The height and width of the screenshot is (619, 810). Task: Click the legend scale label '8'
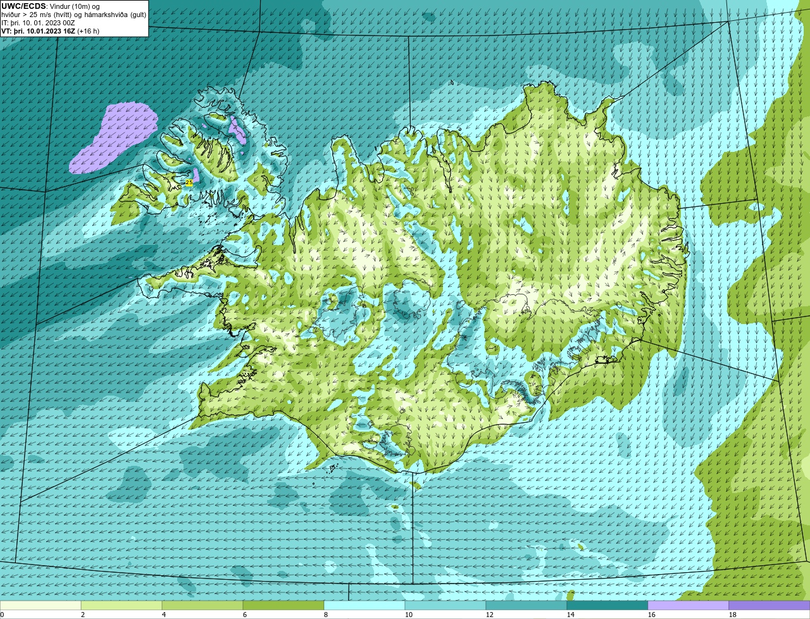point(326,615)
